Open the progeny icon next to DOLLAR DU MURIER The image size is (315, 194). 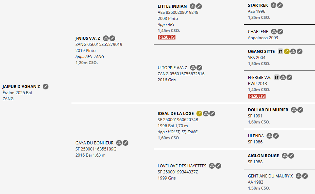click(x=294, y=110)
